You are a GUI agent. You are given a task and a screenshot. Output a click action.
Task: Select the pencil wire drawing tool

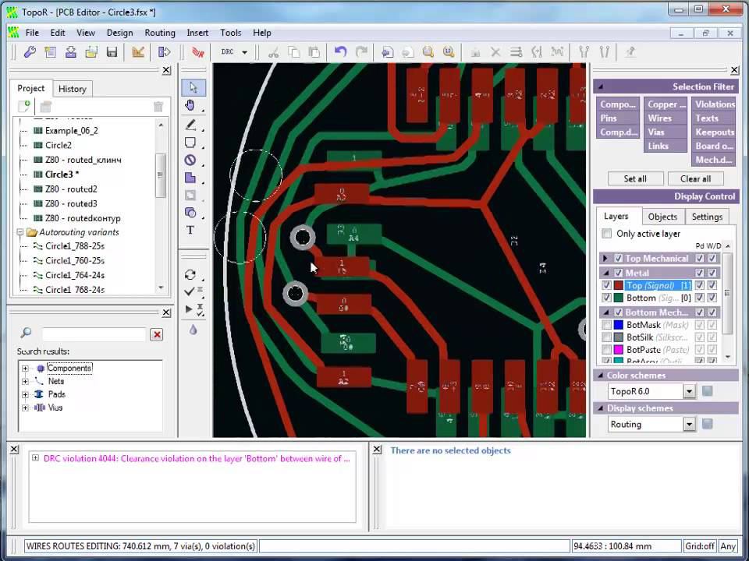tap(190, 125)
